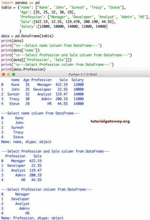Image resolution: width=150 pixels, height=220 pixels.
Task: Click '---Select Profession column from DataFrame---' output line
Action: [47, 189]
